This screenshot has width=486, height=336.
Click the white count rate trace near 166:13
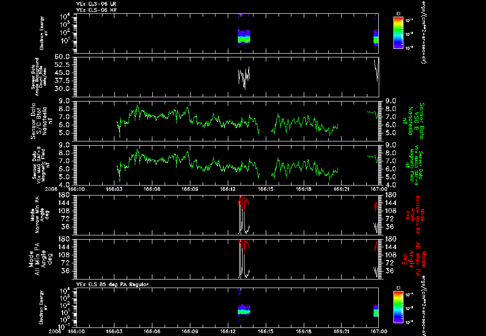point(243,77)
